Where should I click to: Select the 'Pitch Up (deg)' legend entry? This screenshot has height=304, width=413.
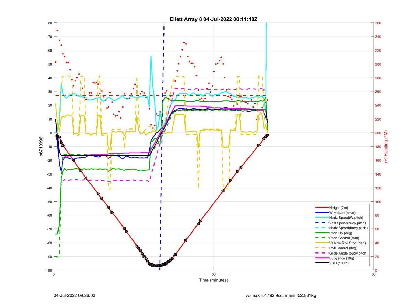tap(341, 233)
